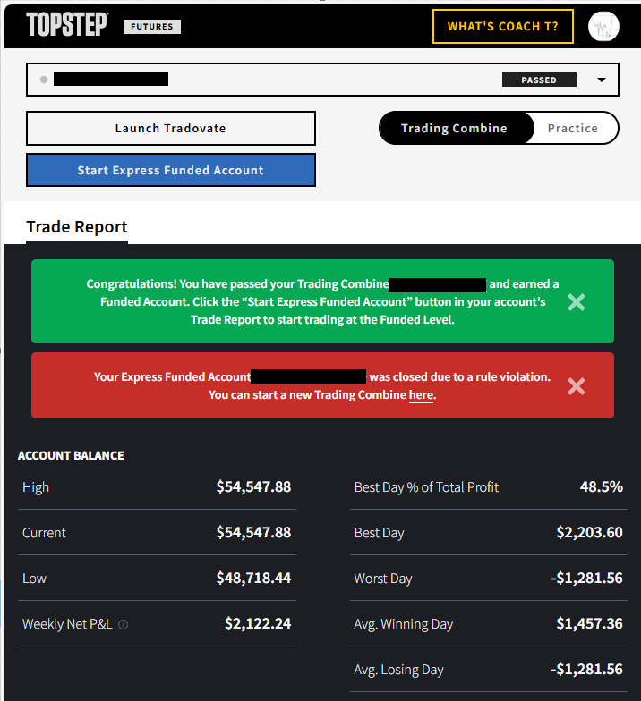The height and width of the screenshot is (701, 641).
Task: Select the Trading Combine toggle option
Action: pos(457,129)
